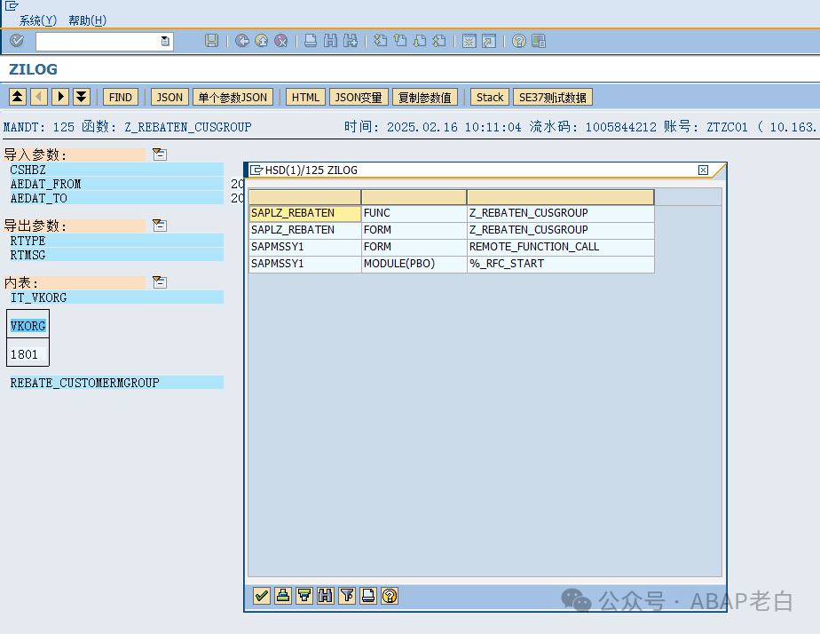Click the Print icon in popup toolbar
This screenshot has height=634, width=820.
click(x=368, y=595)
